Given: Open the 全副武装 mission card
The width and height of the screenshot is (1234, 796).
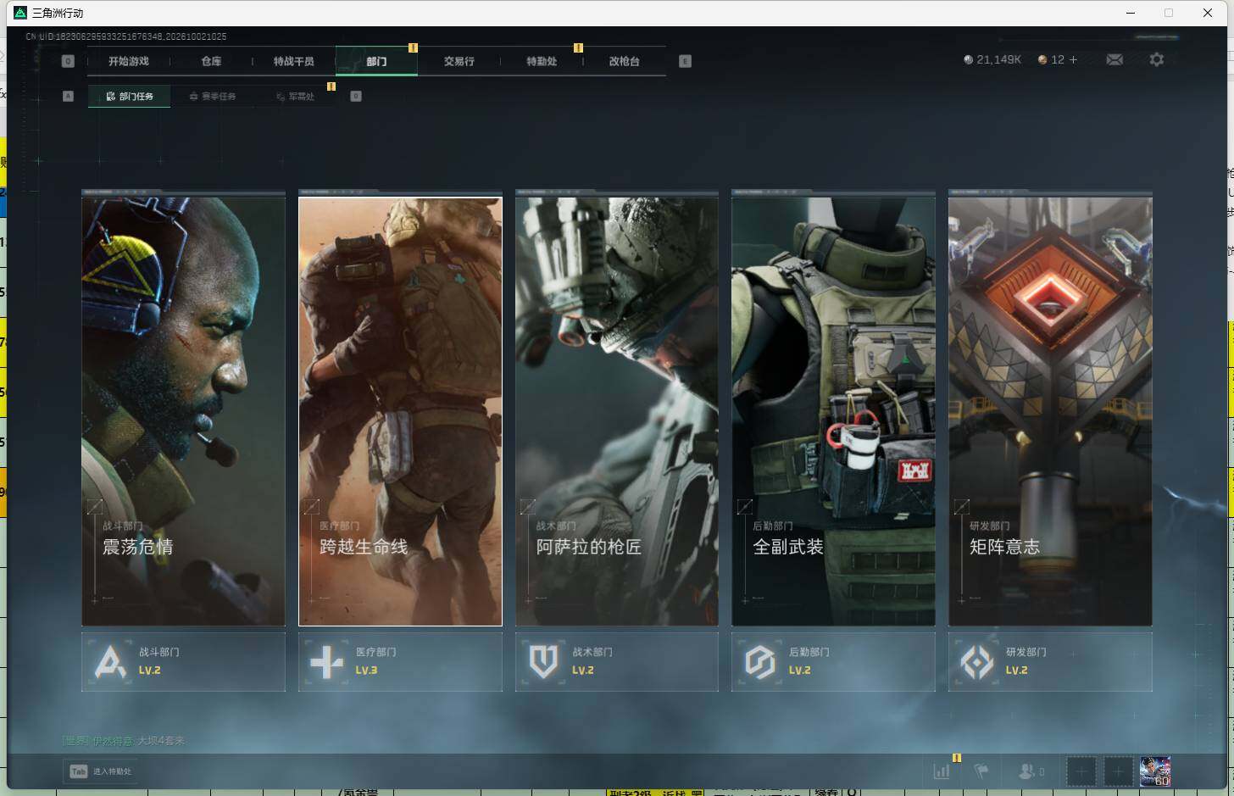Looking at the screenshot, I should click(833, 411).
